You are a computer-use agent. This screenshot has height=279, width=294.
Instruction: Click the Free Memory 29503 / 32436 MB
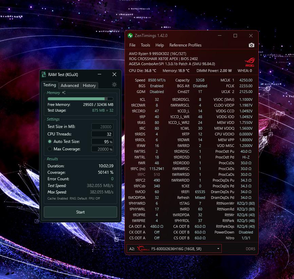click(98, 105)
